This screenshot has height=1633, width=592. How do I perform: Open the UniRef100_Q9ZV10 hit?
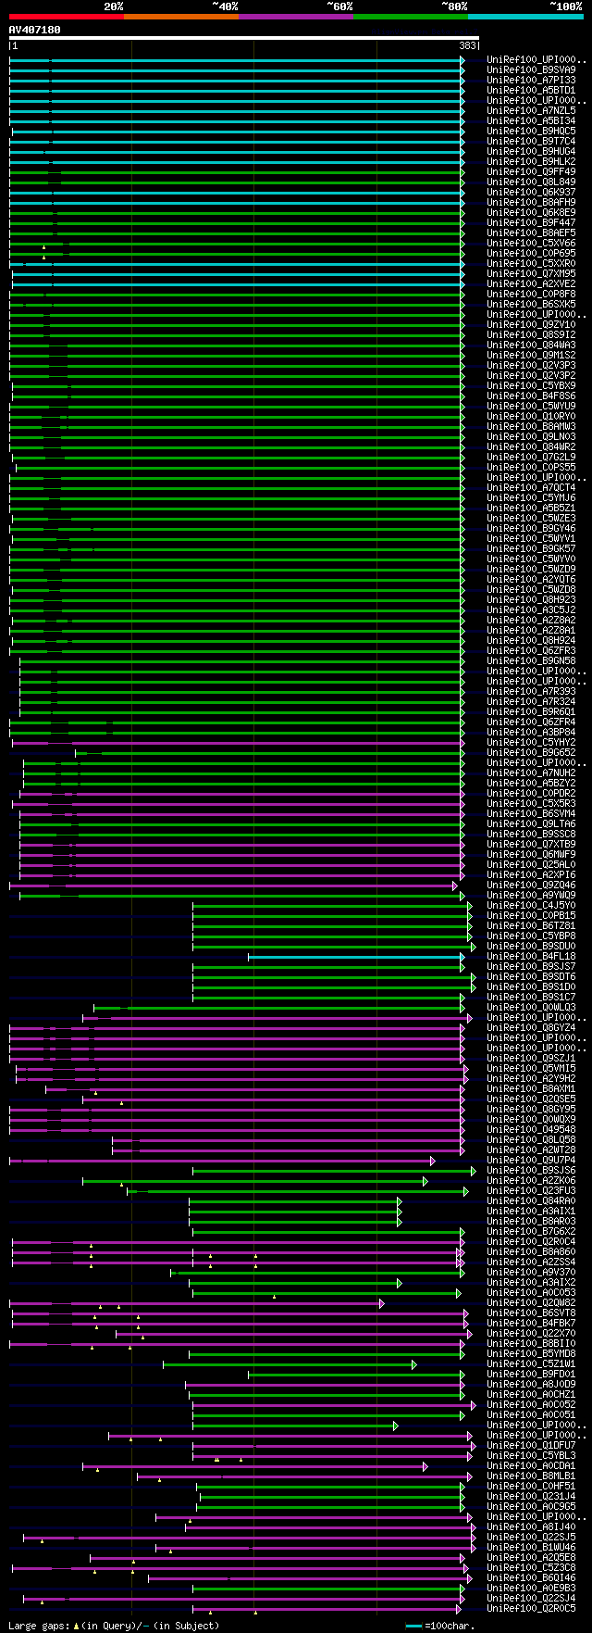point(531,324)
